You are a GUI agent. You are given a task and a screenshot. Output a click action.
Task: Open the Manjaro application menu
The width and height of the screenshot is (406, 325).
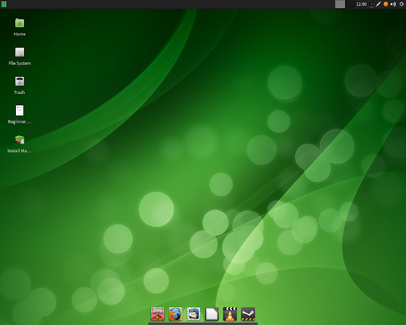coord(4,4)
